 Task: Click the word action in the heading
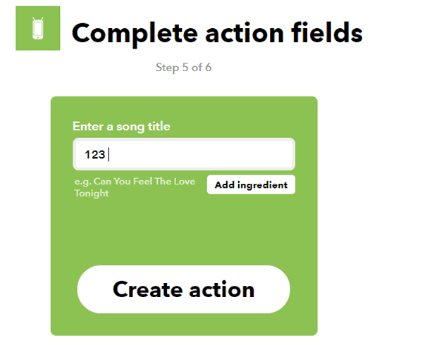[x=240, y=32]
